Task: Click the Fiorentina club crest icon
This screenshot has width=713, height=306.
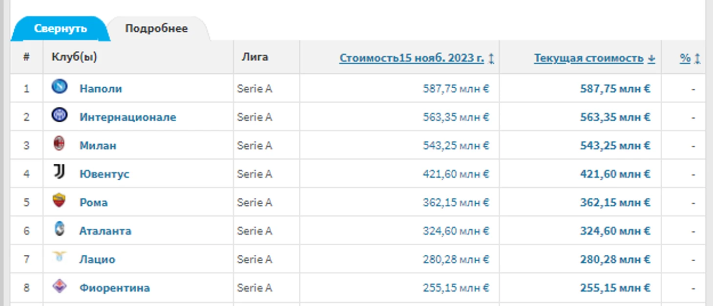Action: pos(60,286)
